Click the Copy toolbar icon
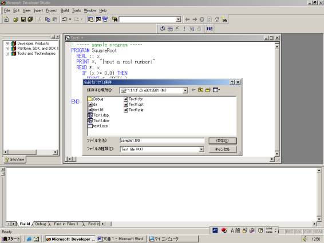 click(48, 19)
